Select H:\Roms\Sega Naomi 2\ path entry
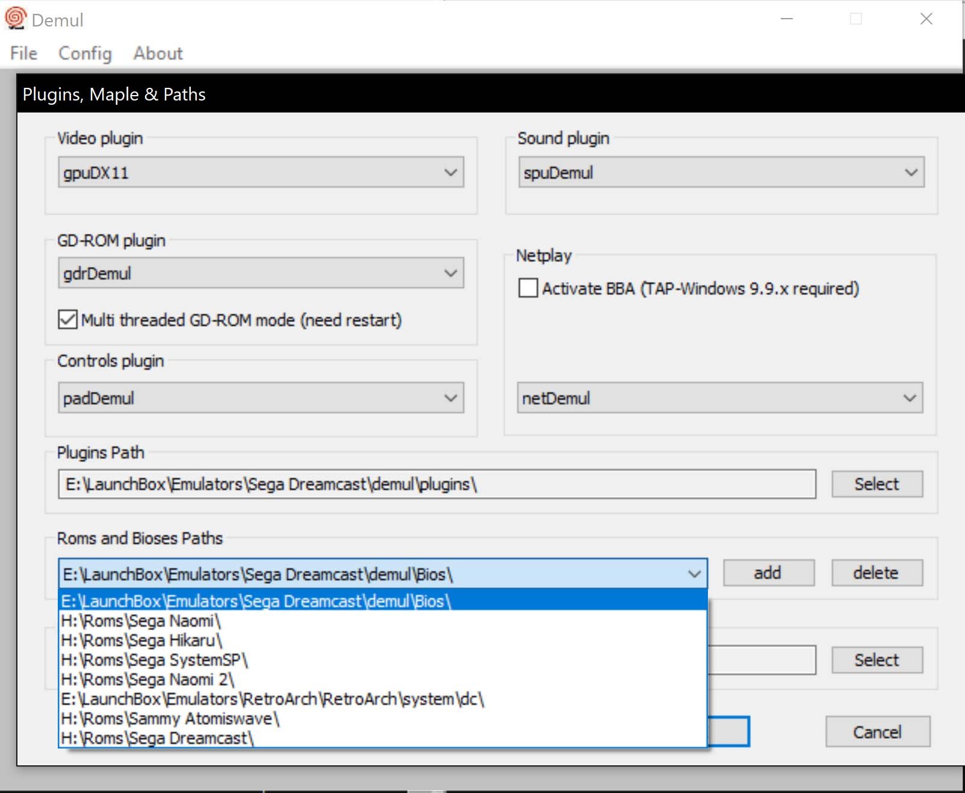965x793 pixels. pyautogui.click(x=383, y=679)
